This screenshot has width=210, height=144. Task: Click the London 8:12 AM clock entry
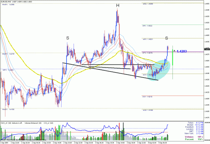(195, 129)
